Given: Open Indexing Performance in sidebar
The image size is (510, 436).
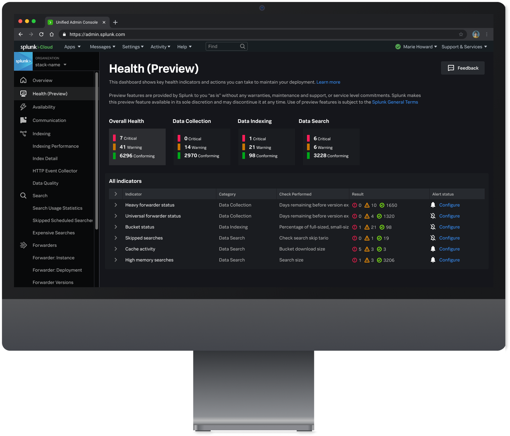Looking at the screenshot, I should tap(56, 146).
